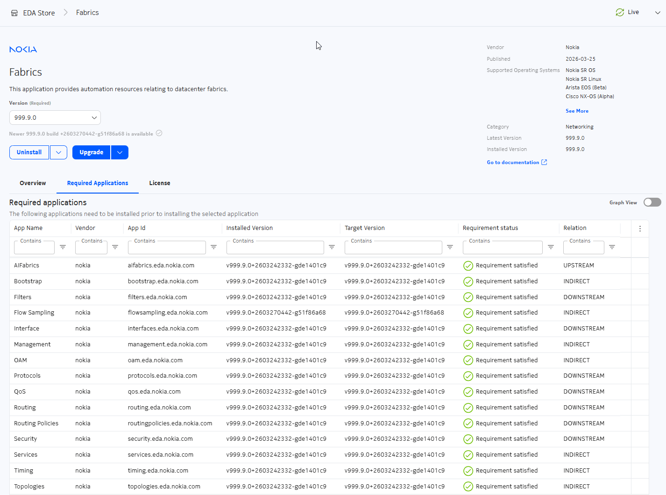Click the Routing row satisfied check icon
666x495 pixels.
tap(468, 408)
